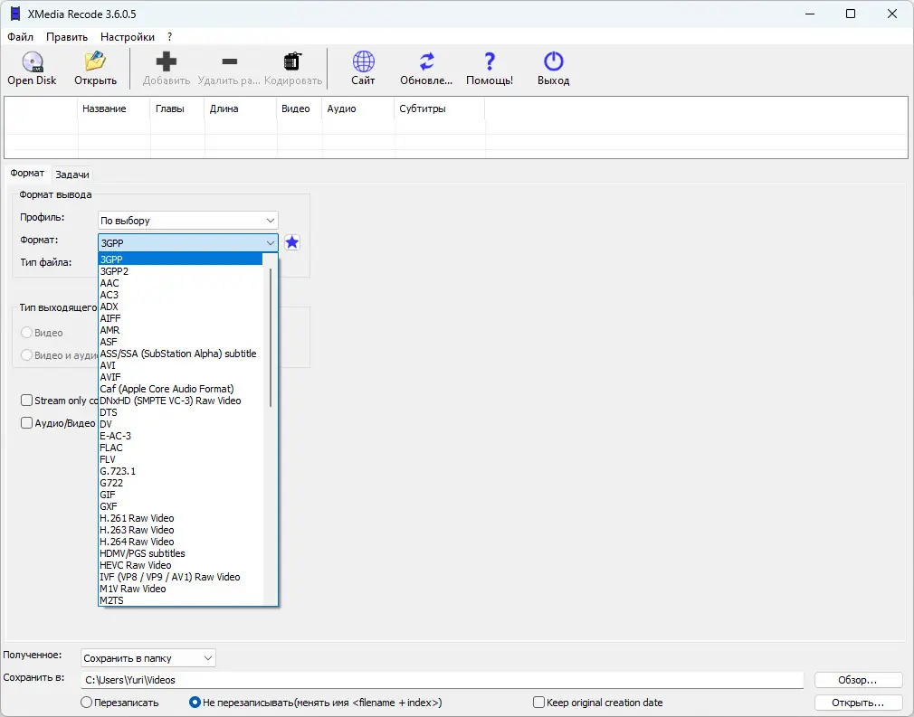Click the Добавить plus icon
This screenshot has height=717, width=914.
pyautogui.click(x=167, y=62)
